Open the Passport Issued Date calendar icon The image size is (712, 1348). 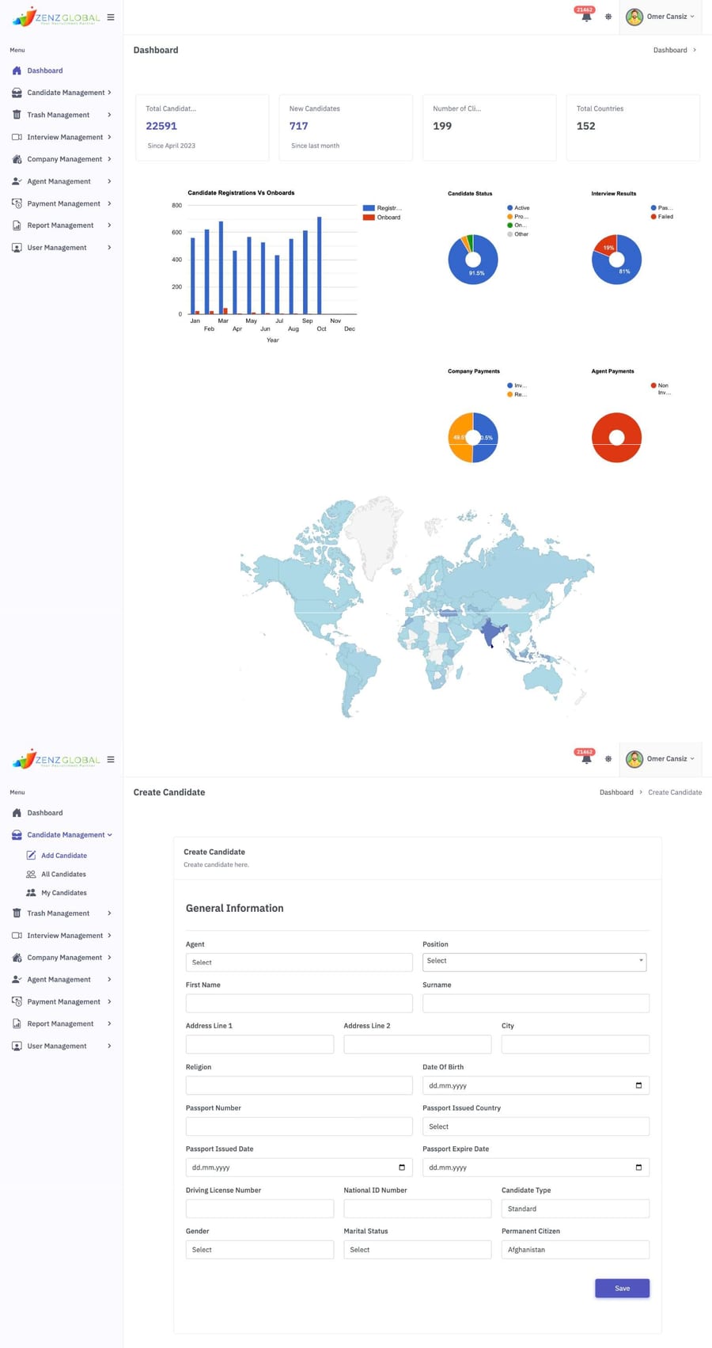[402, 1168]
